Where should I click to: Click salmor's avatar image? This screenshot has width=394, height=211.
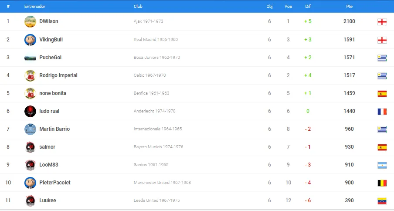click(30, 147)
